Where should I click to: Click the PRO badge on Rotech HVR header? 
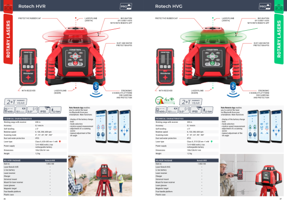pyautogui.click(x=126, y=6)
